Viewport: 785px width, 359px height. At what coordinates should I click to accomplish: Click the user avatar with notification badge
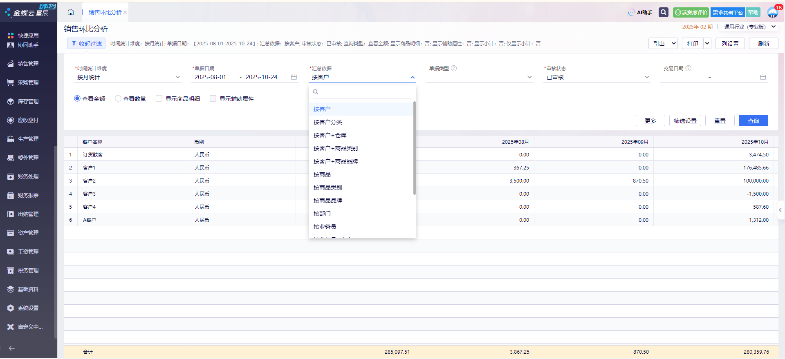coord(772,12)
